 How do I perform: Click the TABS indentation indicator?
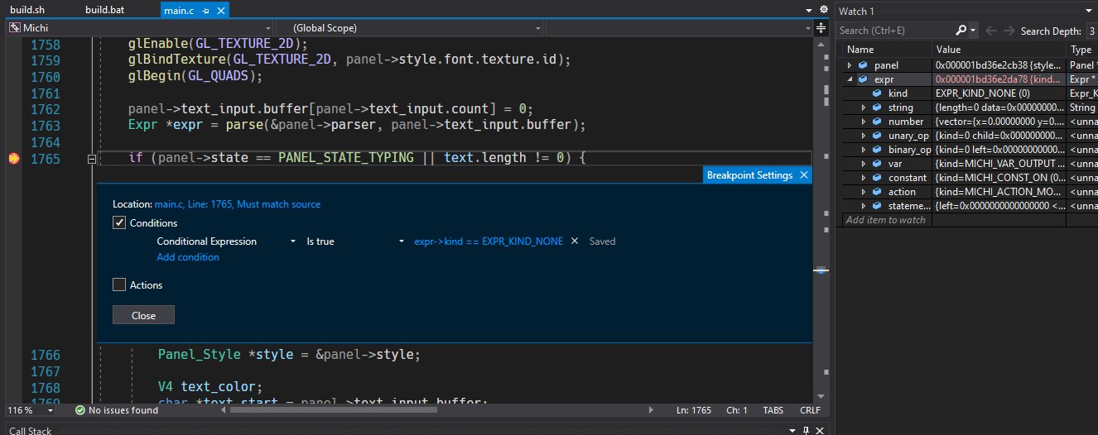tap(773, 410)
